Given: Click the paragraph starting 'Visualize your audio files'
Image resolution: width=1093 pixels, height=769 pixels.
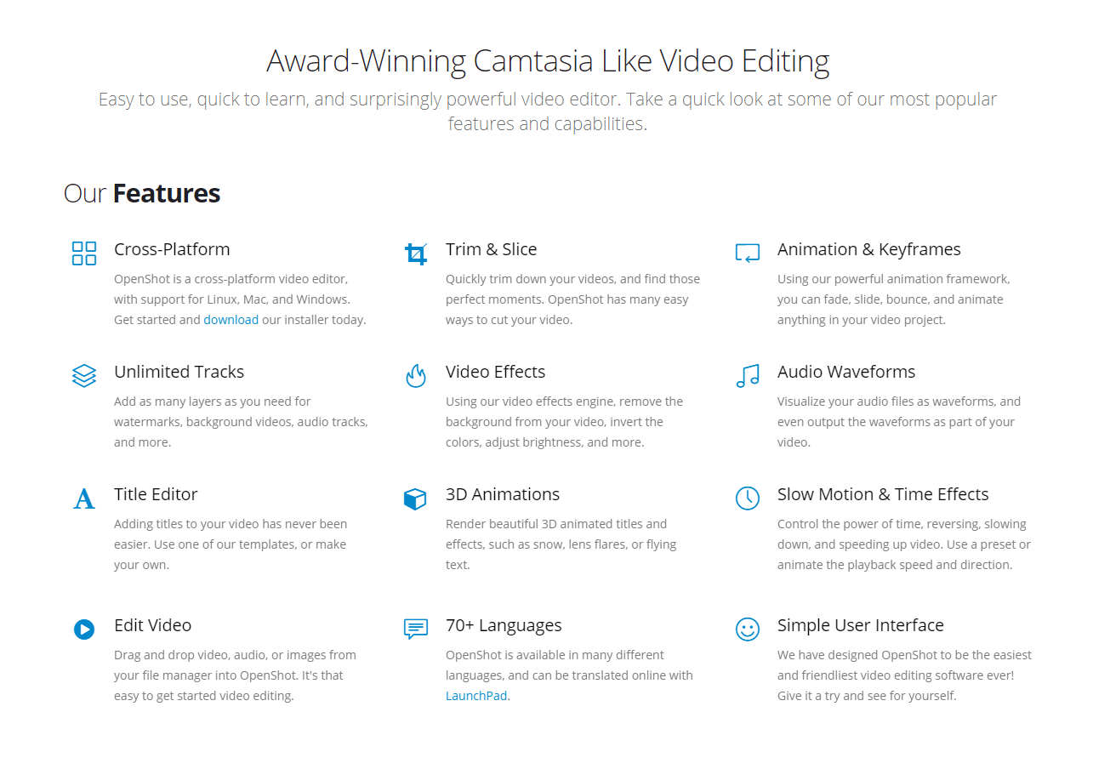Looking at the screenshot, I should coord(899,422).
